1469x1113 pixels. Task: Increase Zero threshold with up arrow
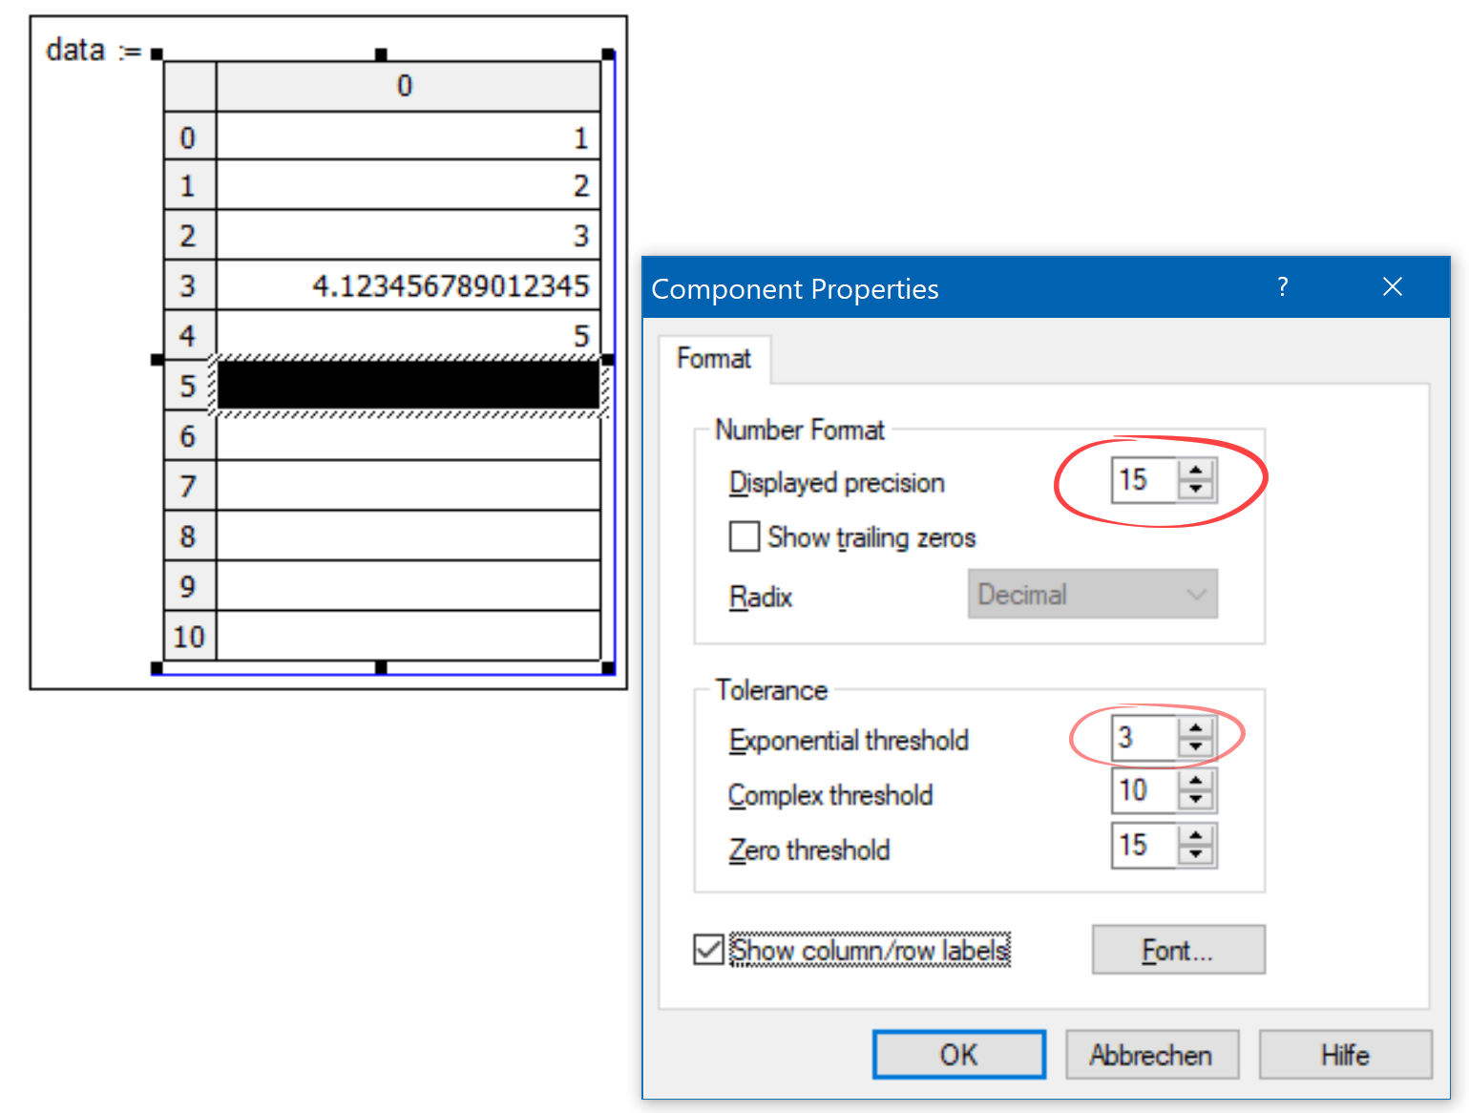point(1196,834)
